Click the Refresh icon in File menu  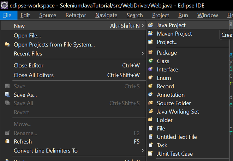point(7,142)
